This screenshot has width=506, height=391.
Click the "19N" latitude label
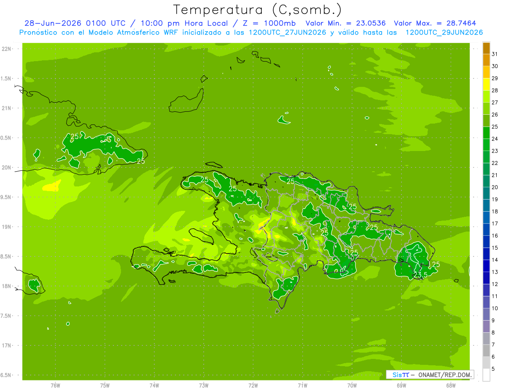7,227
